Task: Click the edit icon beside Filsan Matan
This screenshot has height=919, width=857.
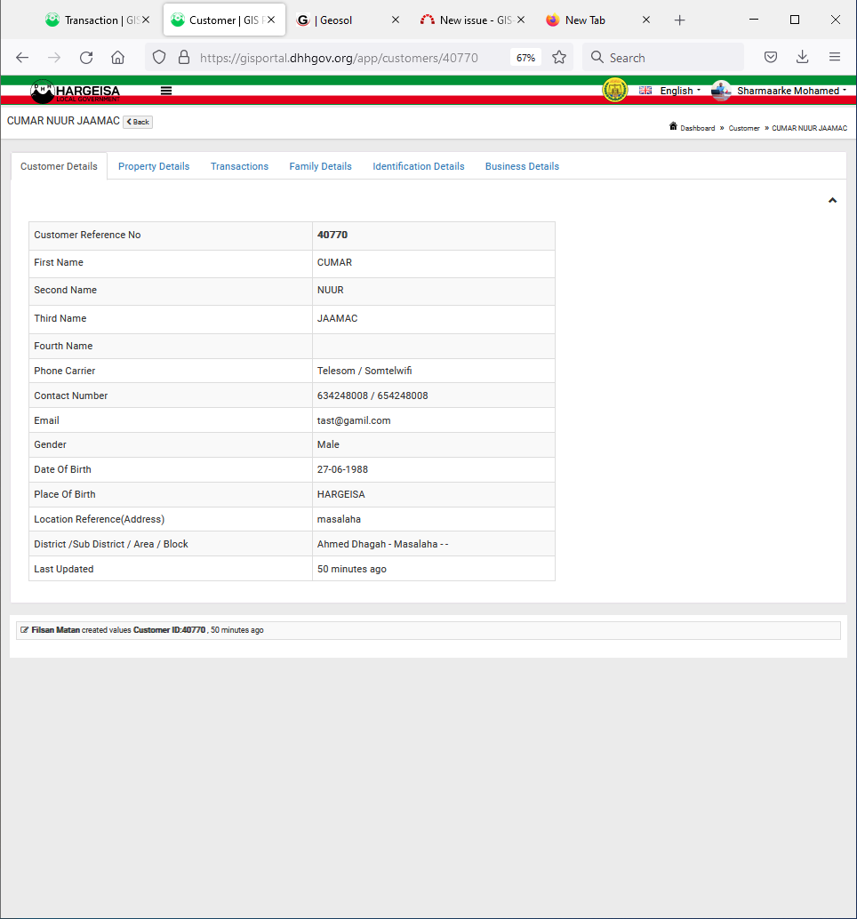Action: (24, 630)
